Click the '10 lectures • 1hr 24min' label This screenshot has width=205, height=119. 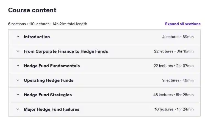click(x=174, y=109)
